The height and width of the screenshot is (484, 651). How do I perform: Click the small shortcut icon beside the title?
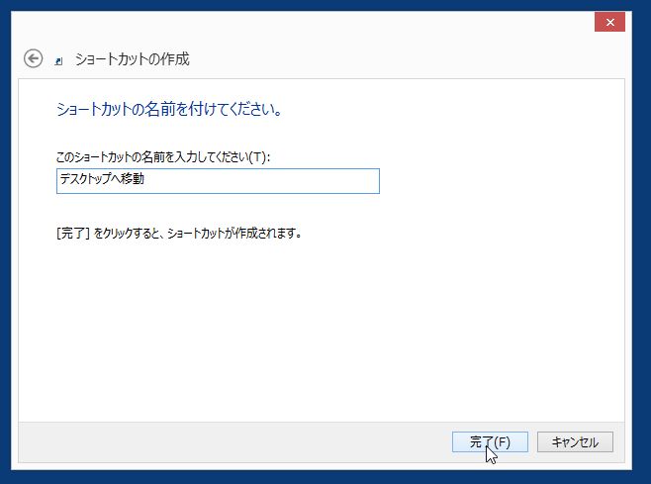coord(58,61)
